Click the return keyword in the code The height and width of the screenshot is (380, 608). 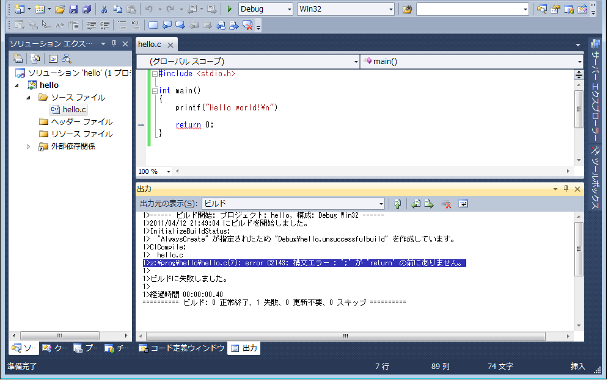pos(188,125)
